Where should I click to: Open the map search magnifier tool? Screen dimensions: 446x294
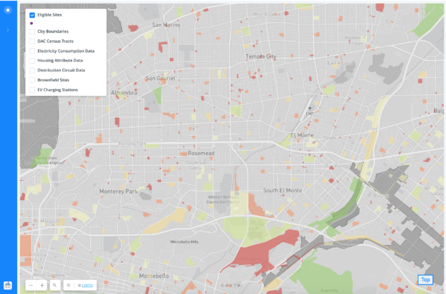55,285
